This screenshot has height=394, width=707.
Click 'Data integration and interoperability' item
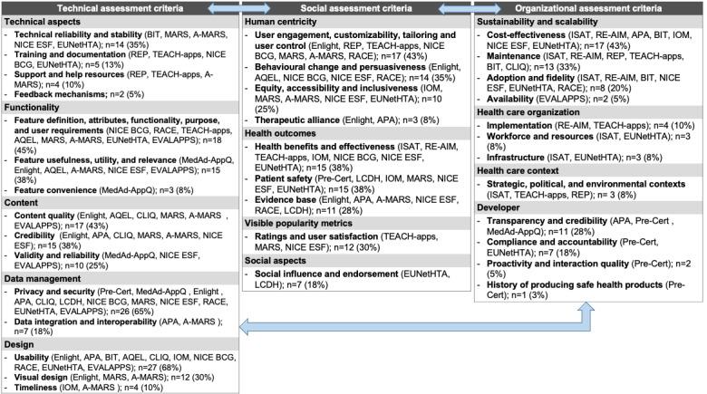pyautogui.click(x=85, y=322)
